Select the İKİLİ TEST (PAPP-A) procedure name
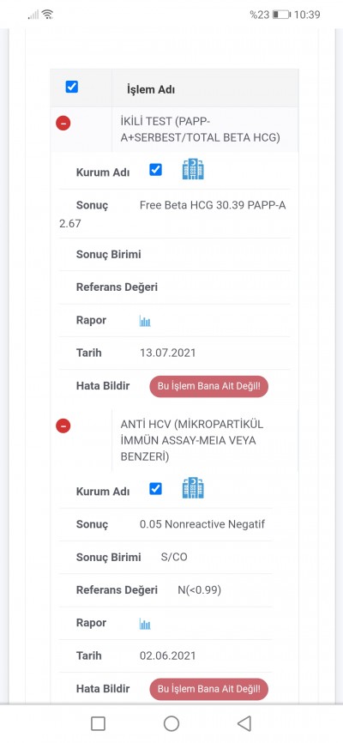 click(201, 130)
